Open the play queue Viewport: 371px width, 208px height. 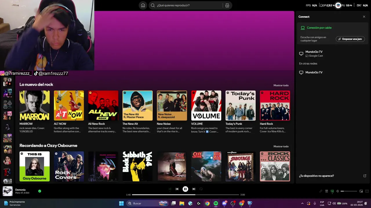click(x=327, y=191)
